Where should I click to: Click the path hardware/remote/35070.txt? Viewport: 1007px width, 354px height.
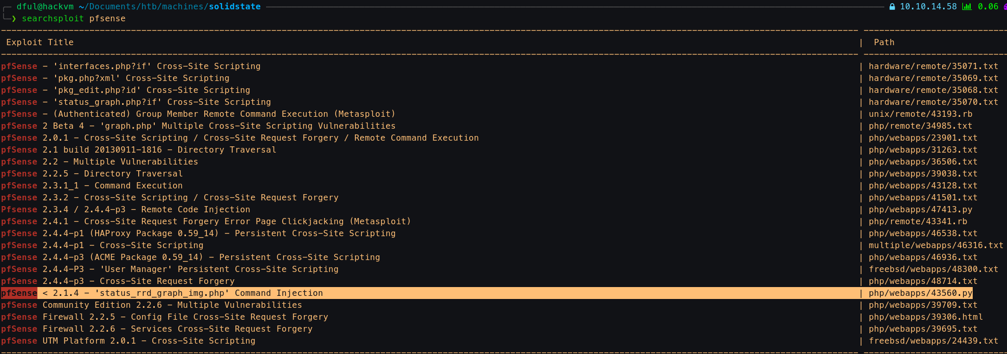coord(934,102)
